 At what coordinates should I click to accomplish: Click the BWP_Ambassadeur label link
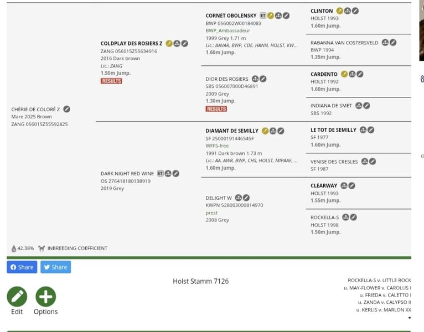(x=227, y=31)
